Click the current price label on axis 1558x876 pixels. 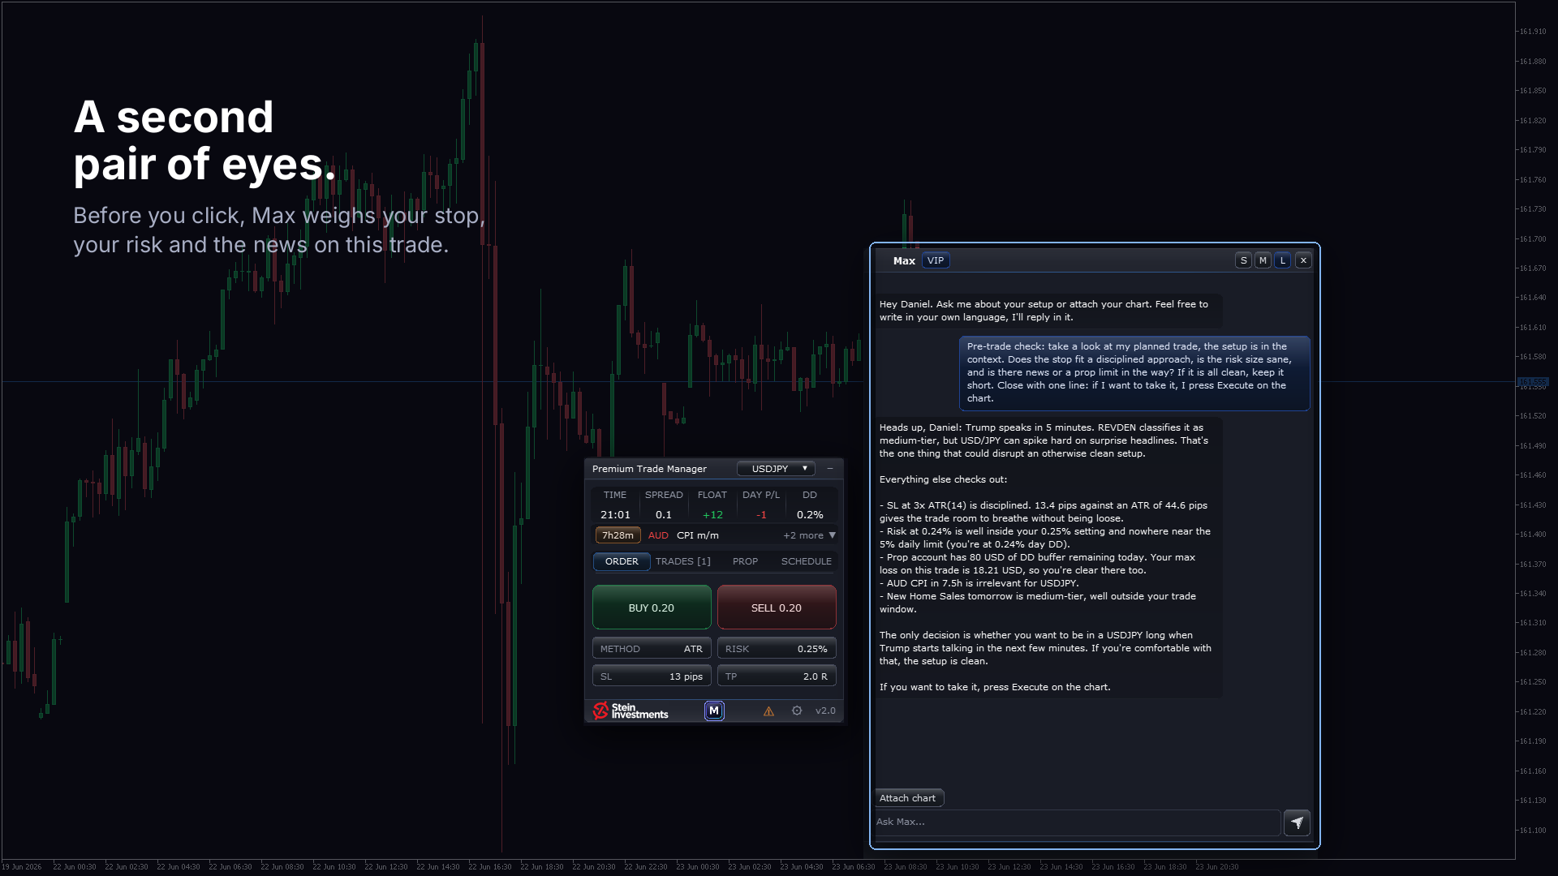(1532, 381)
